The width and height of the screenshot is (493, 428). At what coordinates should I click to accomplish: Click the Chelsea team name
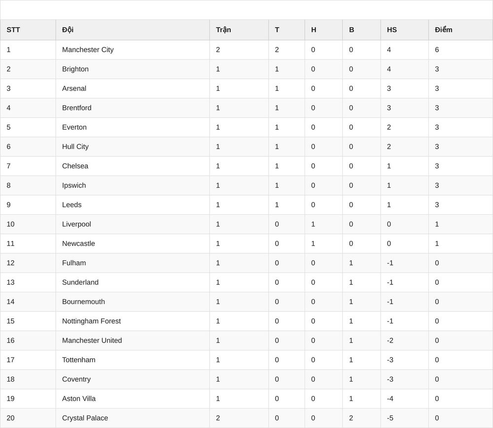[75, 166]
